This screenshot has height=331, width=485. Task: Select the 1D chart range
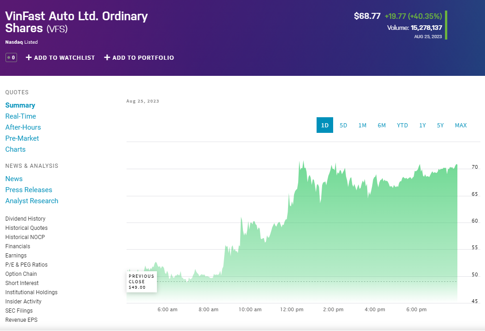324,125
